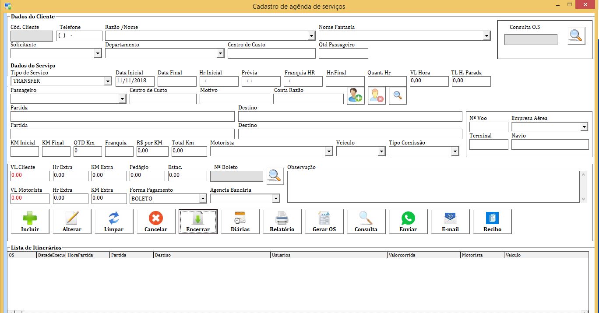599x313 pixels.
Task: Open the Relatório printer button
Action: point(282,222)
